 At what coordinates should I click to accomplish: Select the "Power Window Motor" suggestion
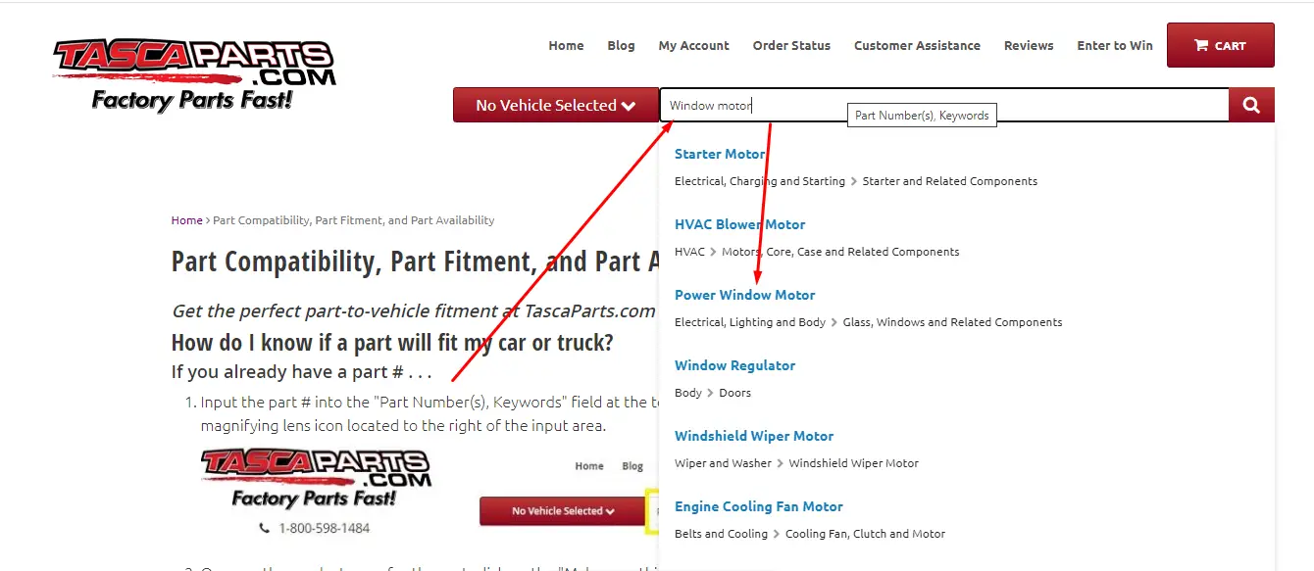point(744,295)
